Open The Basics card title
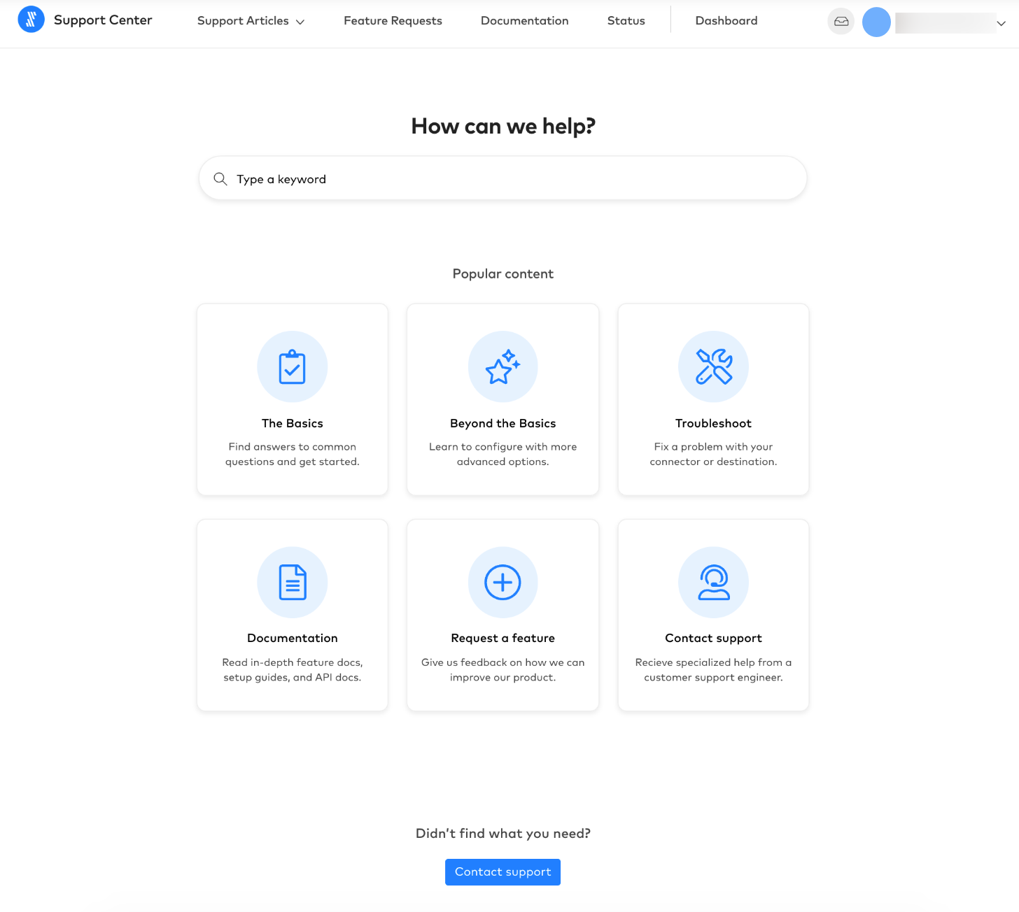 (x=293, y=423)
